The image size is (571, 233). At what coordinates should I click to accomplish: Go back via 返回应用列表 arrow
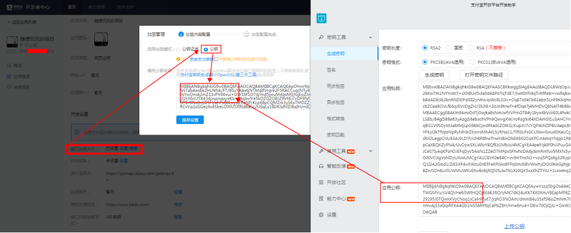point(9,22)
